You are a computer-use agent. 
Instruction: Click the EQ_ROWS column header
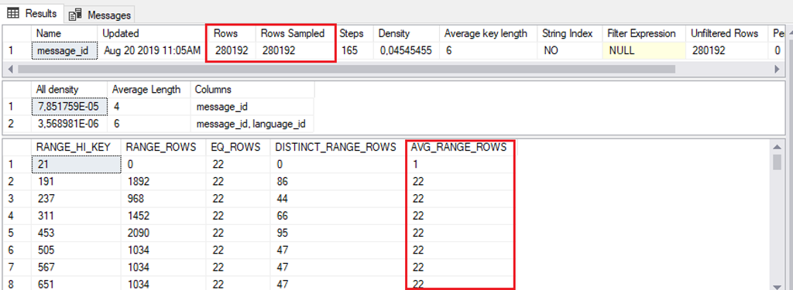[239, 147]
